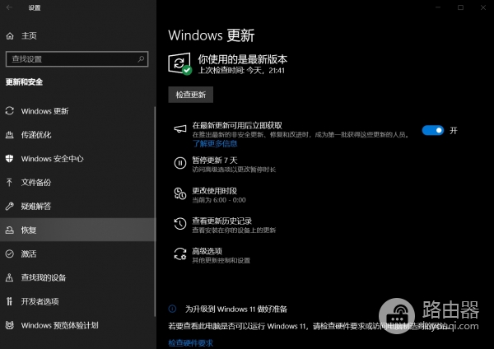494x349 pixels.
Task: Click the 查找设置 search field
Action: [77, 59]
